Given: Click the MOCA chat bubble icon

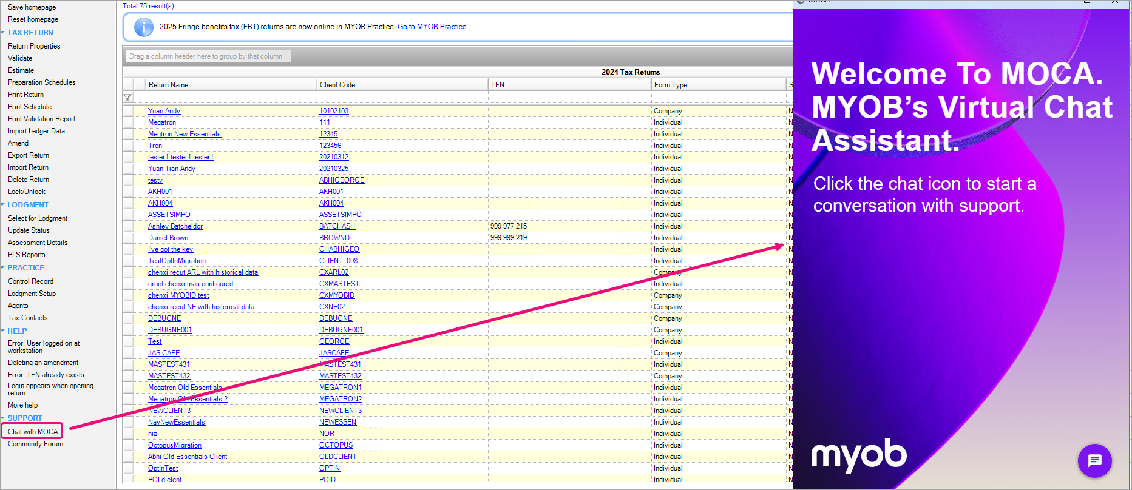Looking at the screenshot, I should point(1094,461).
